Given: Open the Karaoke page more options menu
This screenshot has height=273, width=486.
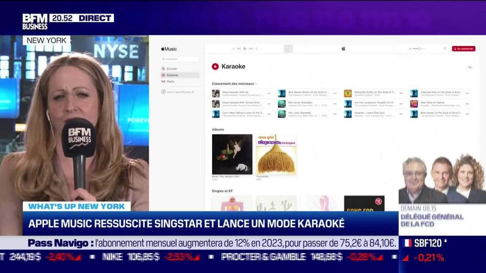Looking at the screenshot, I should click(x=470, y=67).
